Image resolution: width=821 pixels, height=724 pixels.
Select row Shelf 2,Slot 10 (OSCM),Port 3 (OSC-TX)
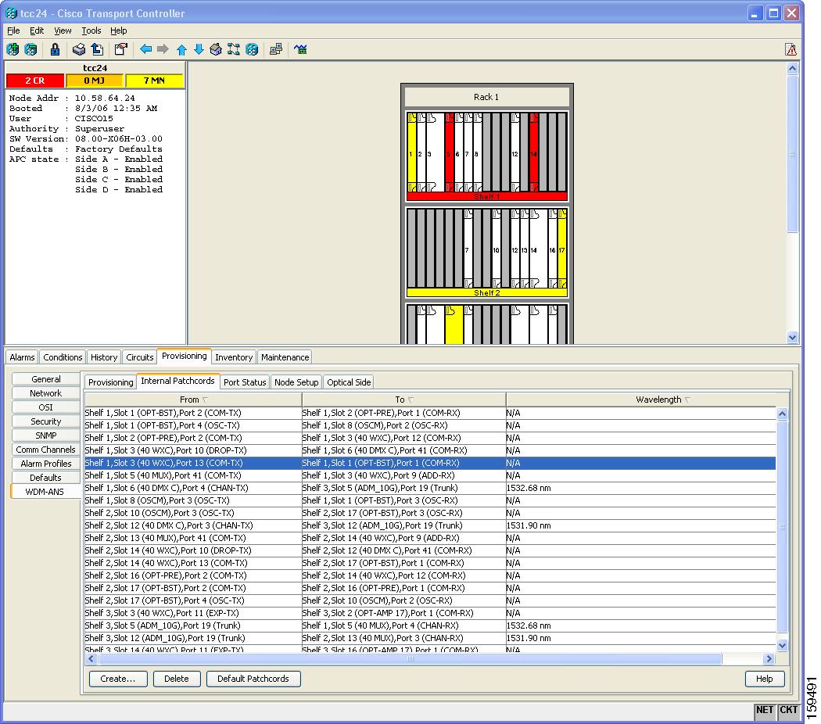430,513
